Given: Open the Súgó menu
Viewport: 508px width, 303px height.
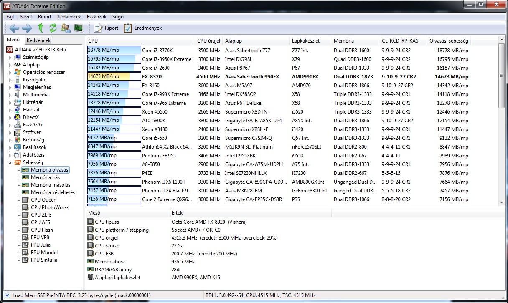Looking at the screenshot, I should pos(118,17).
